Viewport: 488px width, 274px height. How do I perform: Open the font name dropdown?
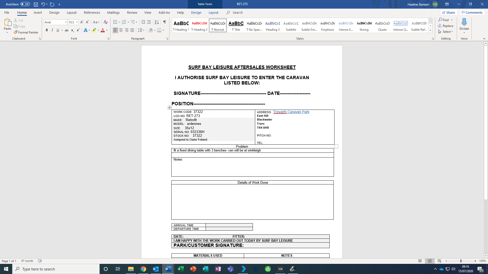[66, 22]
